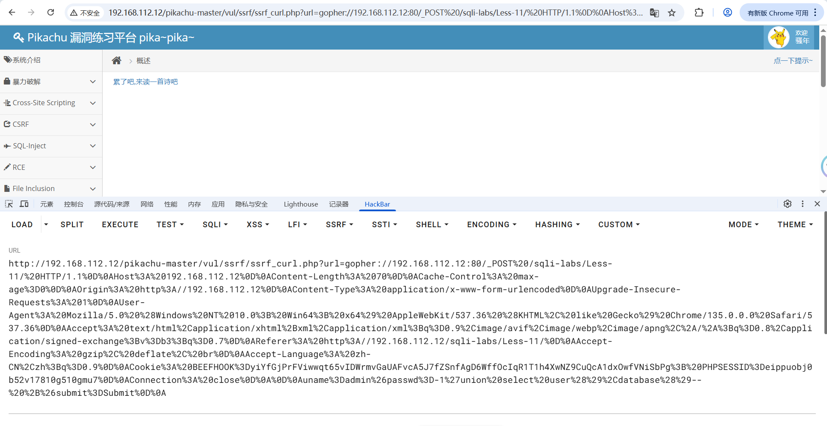This screenshot has width=827, height=426.
Task: Expand the SQL-Inject sidebar section
Action: point(51,146)
